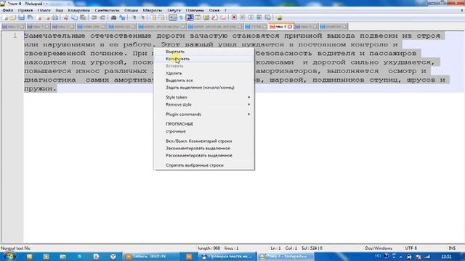This screenshot has height=261, width=465.
Task: Click the Cut scissors toolbar icon
Action: 66,17
